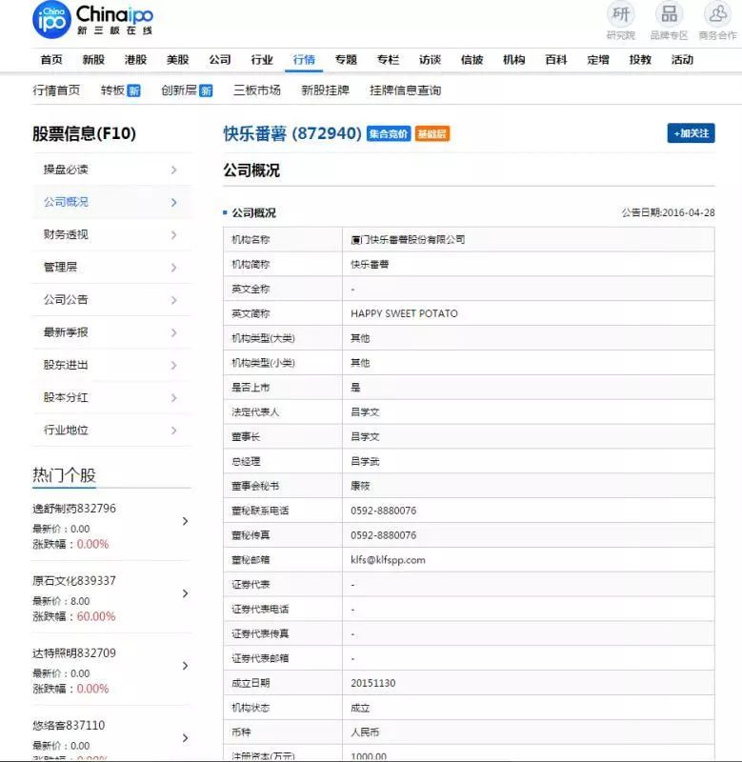The image size is (742, 762).
Task: Open hot stock 悠络客837110
Action: (x=69, y=726)
